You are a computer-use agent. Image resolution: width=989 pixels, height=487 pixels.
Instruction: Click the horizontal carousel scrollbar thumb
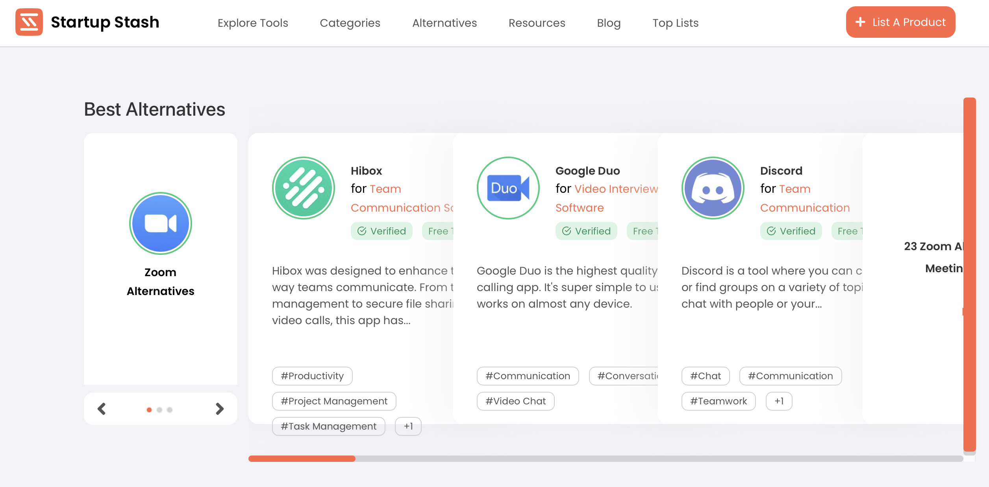(x=302, y=459)
